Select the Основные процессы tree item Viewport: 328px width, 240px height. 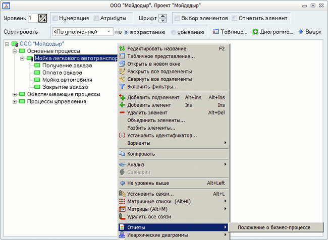tap(53, 51)
